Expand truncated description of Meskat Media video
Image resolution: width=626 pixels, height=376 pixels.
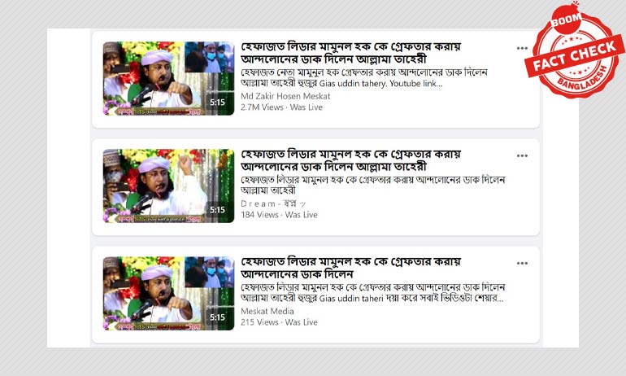[x=373, y=293]
